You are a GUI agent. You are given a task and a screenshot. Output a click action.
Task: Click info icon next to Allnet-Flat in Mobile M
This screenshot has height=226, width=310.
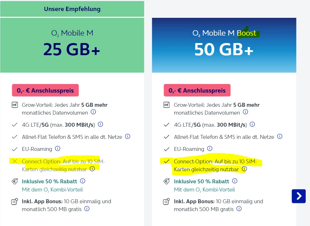click(127, 137)
